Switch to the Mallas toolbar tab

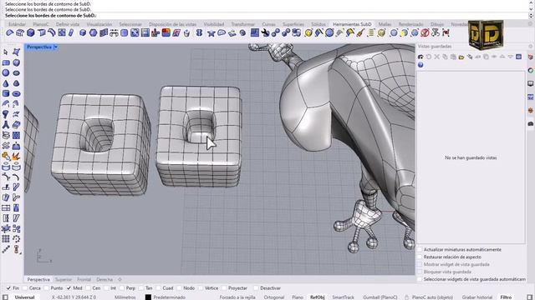coord(385,24)
